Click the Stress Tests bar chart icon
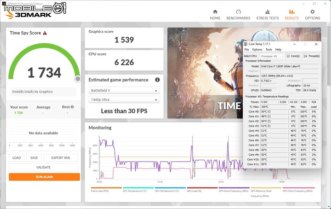The width and height of the screenshot is (331, 209). point(268,12)
